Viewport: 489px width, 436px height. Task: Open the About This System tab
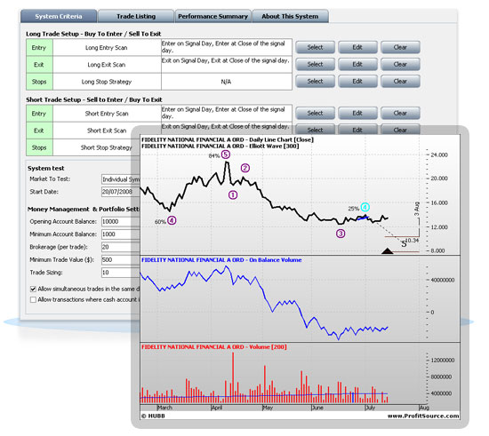click(x=290, y=16)
